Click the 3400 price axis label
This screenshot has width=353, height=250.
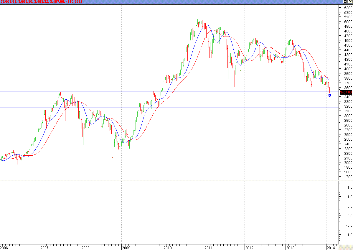point(348,97)
